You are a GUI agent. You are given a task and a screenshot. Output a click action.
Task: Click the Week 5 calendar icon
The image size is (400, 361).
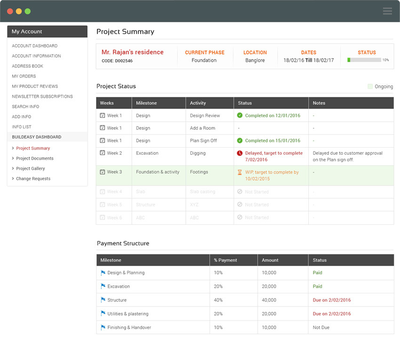pos(102,204)
